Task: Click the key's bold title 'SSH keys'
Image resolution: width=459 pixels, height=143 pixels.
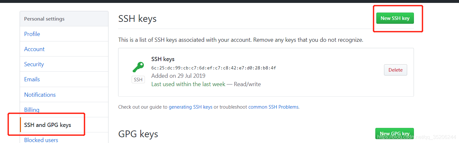Action: 163,59
